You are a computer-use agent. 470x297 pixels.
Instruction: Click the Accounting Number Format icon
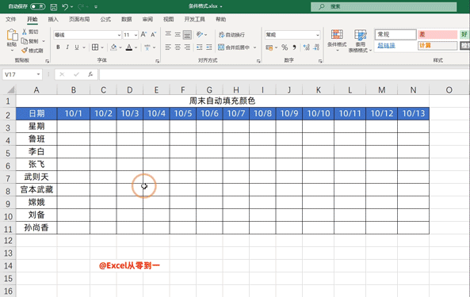point(269,48)
